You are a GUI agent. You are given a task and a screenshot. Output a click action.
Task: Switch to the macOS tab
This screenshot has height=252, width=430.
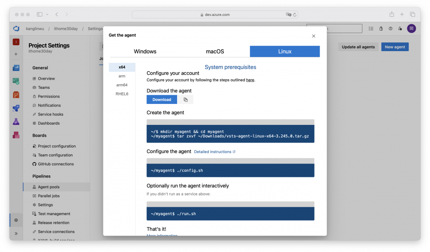coord(215,52)
